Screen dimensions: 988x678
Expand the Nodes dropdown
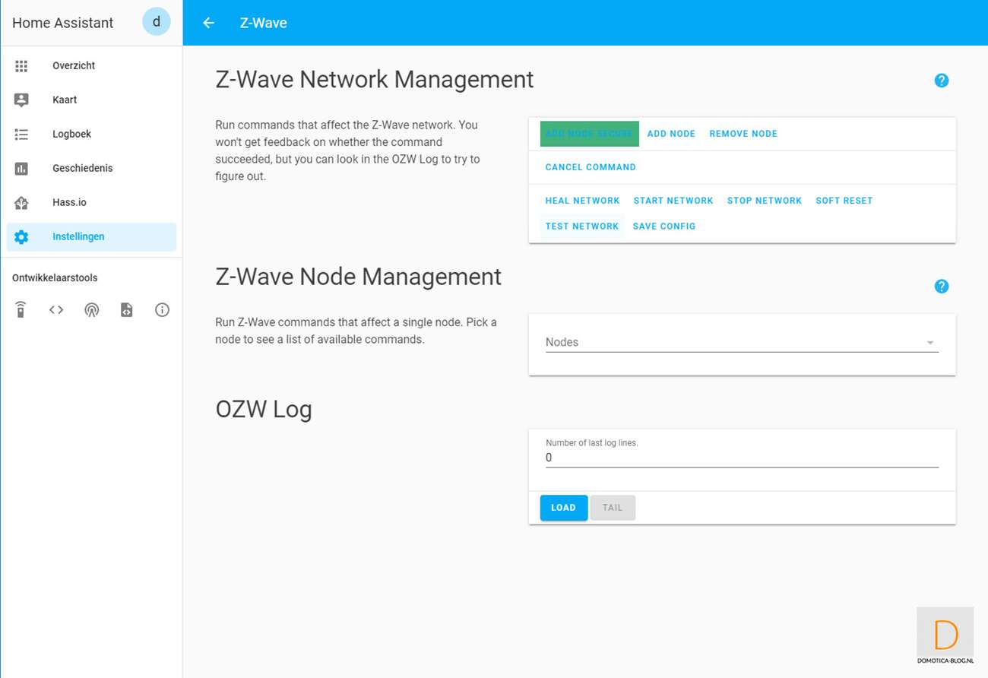coord(742,342)
